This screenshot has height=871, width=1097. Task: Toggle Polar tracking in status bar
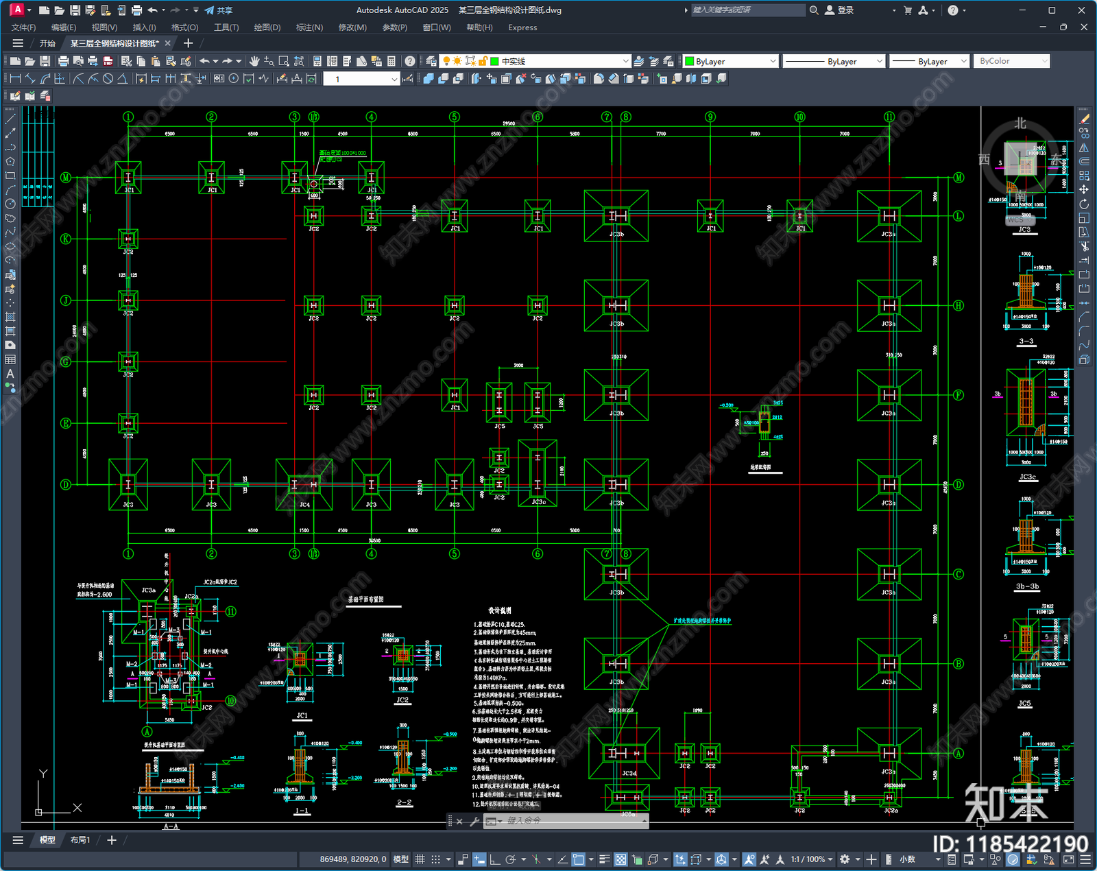511,859
